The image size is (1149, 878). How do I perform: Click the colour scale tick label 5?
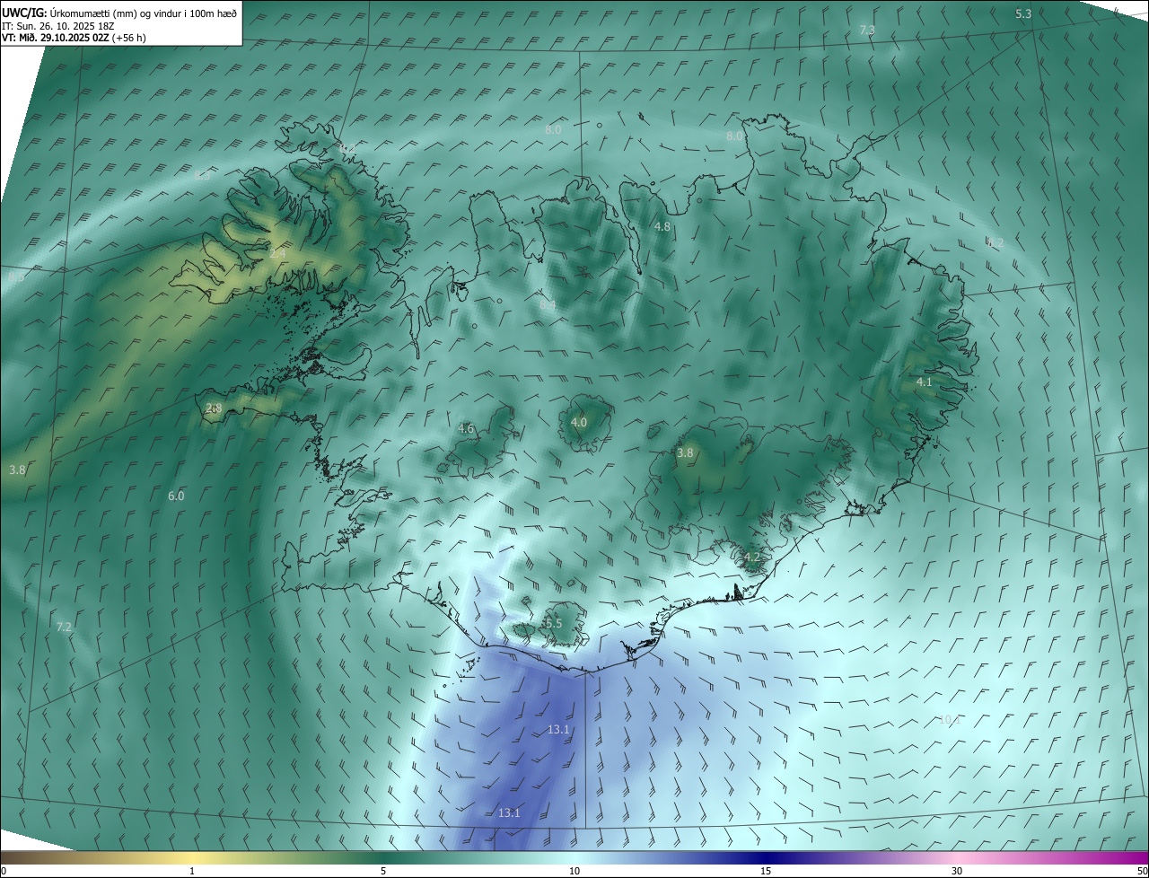pyautogui.click(x=383, y=871)
